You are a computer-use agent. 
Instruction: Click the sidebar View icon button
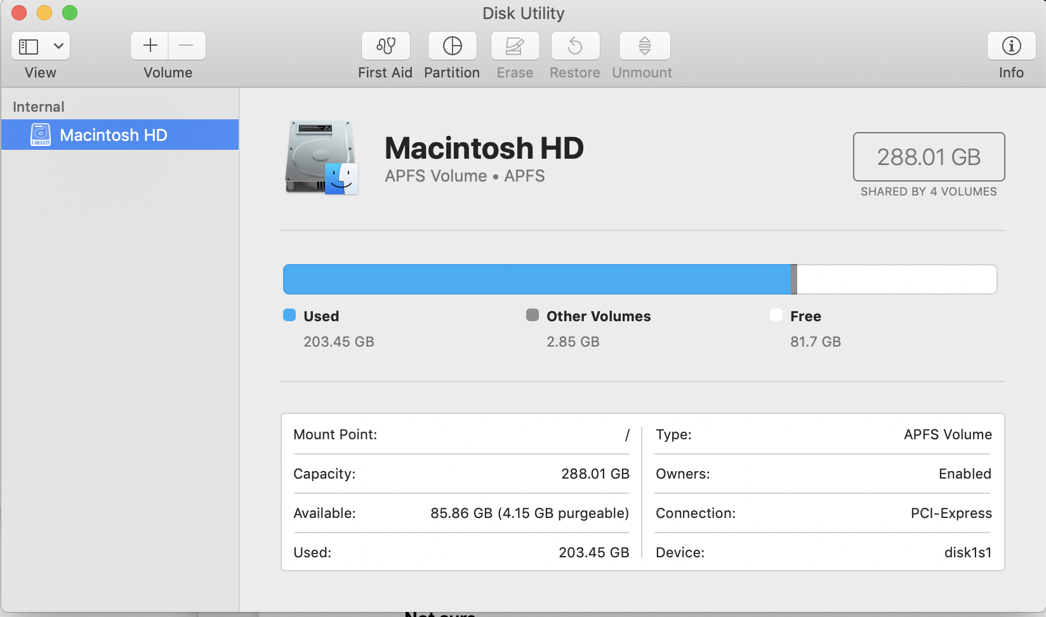(x=29, y=46)
